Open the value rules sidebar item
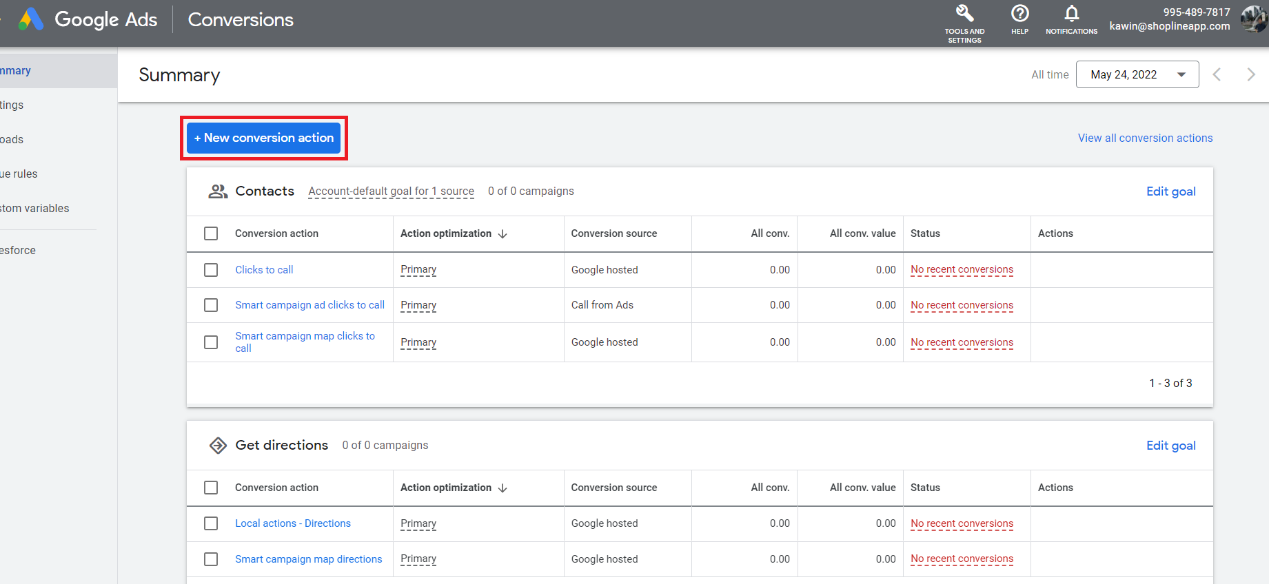1269x584 pixels. (x=19, y=174)
